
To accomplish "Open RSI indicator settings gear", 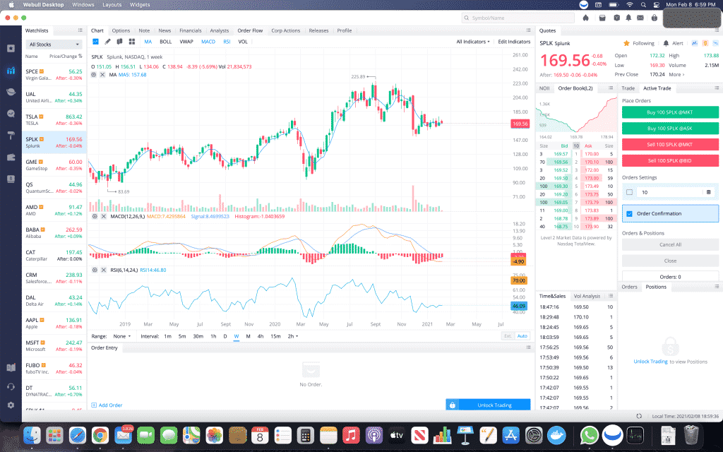I will [95, 270].
